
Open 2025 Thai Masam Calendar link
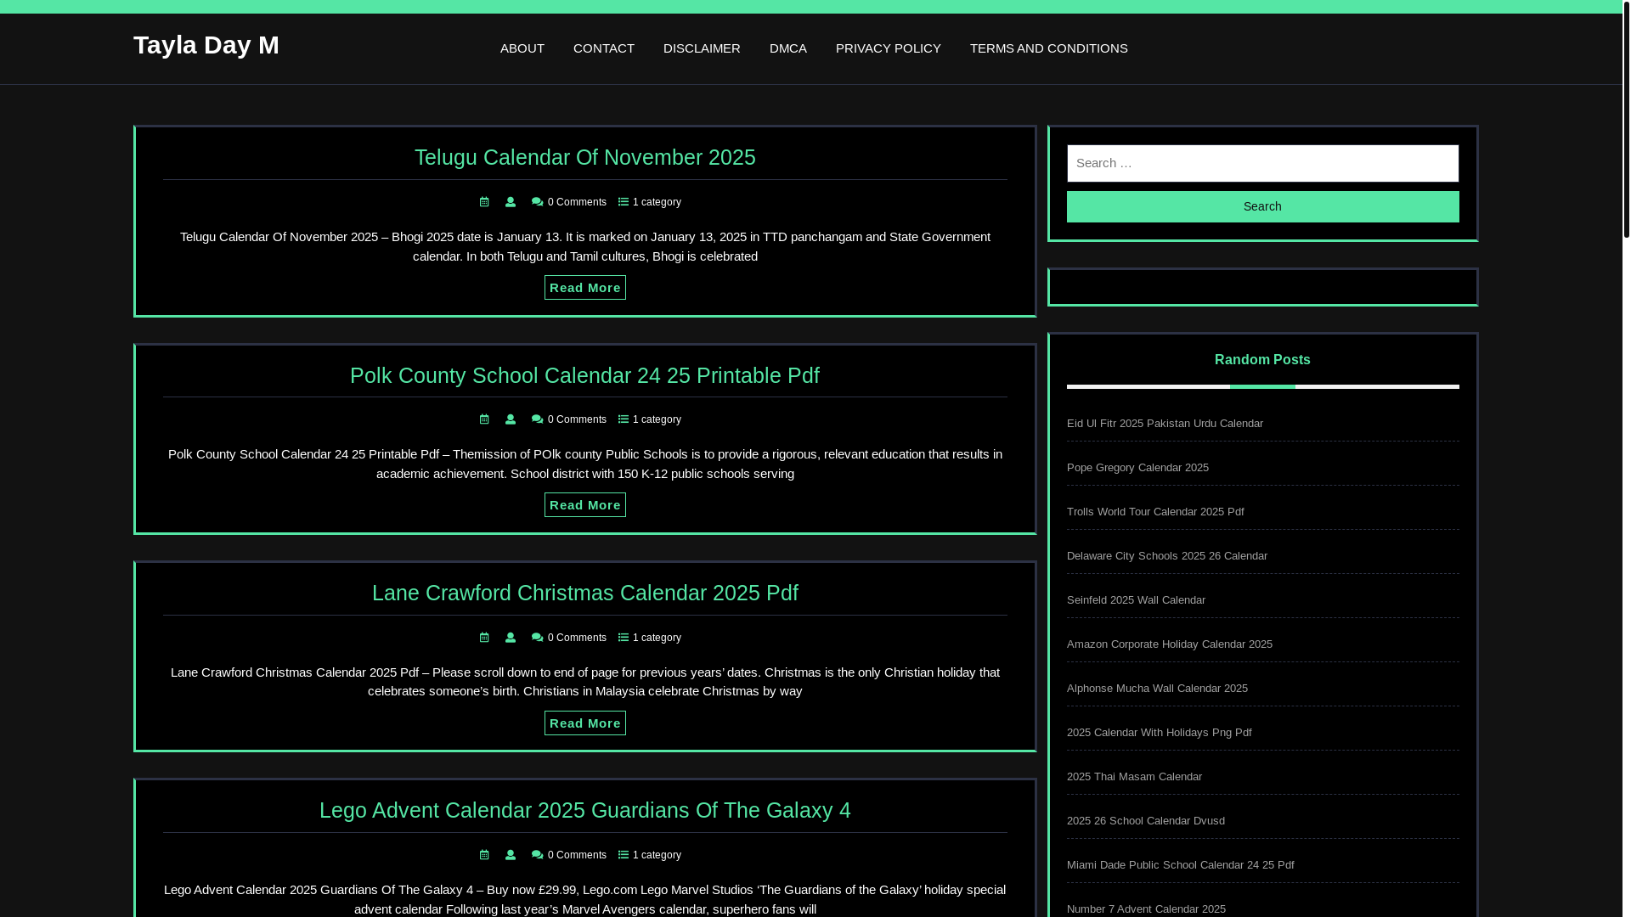click(x=1134, y=777)
